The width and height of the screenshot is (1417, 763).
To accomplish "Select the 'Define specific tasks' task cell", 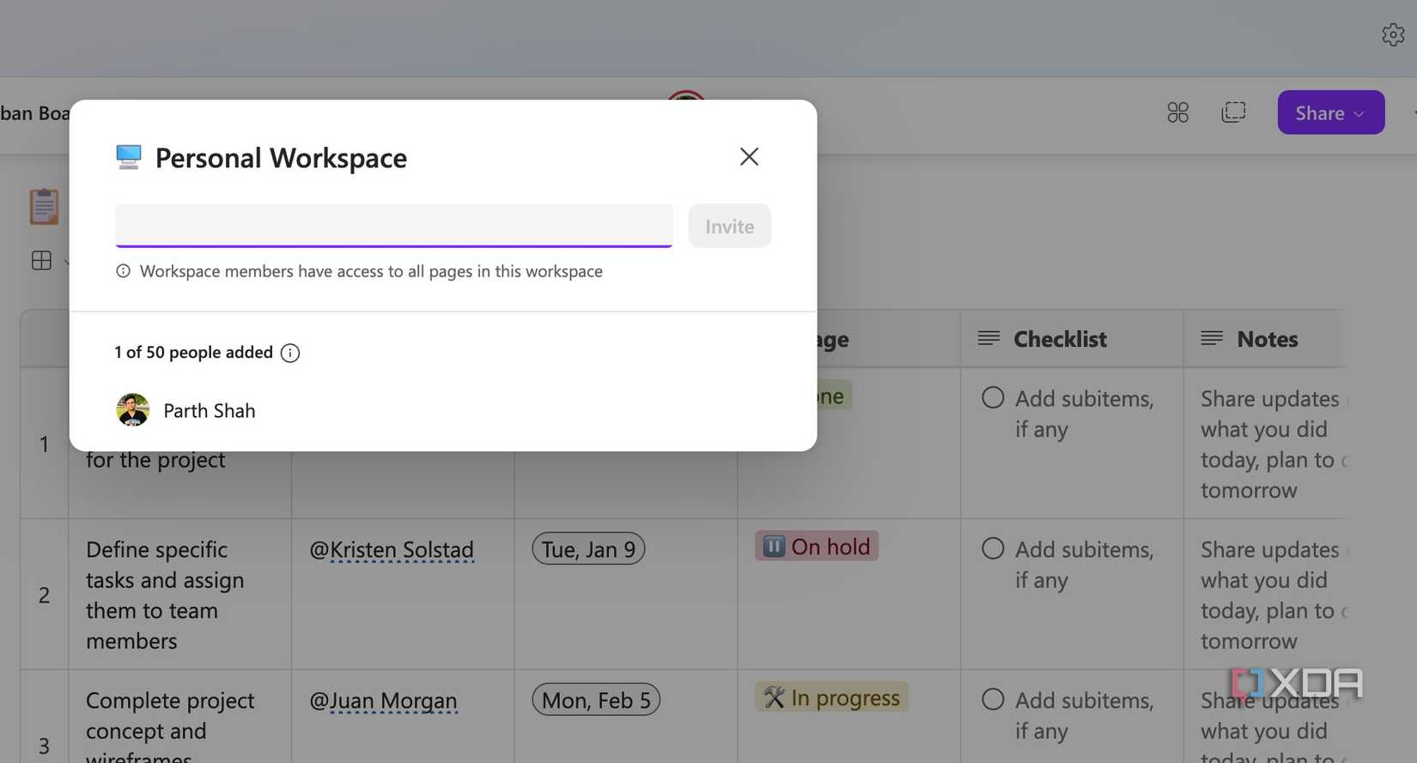I will (180, 595).
